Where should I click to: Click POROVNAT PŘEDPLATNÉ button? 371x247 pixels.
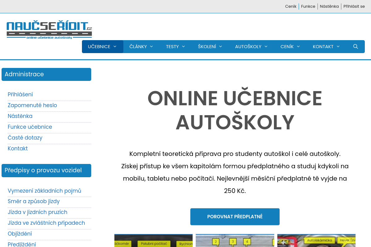point(235,216)
